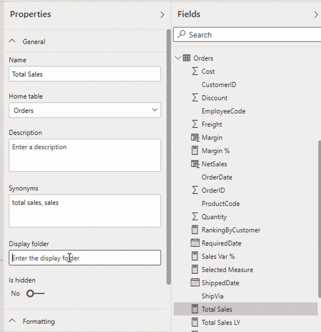Collapse the Orders table in Fields list
Screen dimensions: 321x332
click(x=178, y=58)
